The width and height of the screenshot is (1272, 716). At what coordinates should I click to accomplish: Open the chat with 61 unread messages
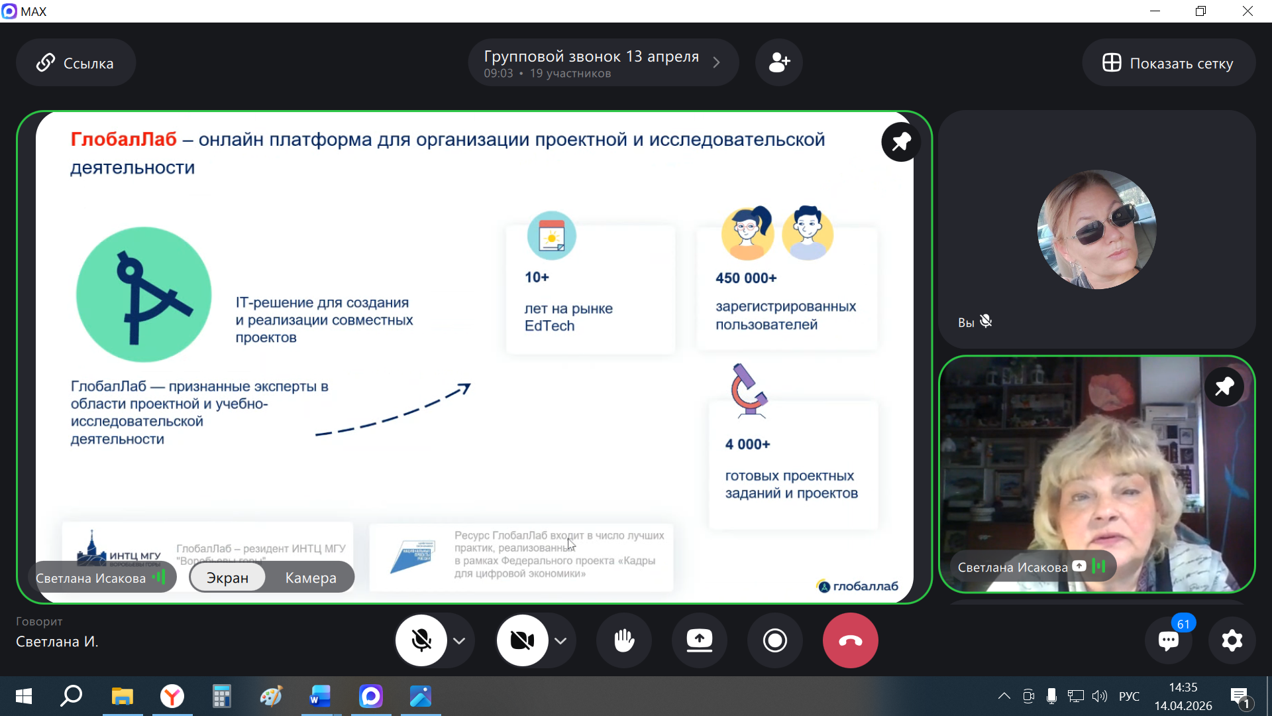point(1169,640)
